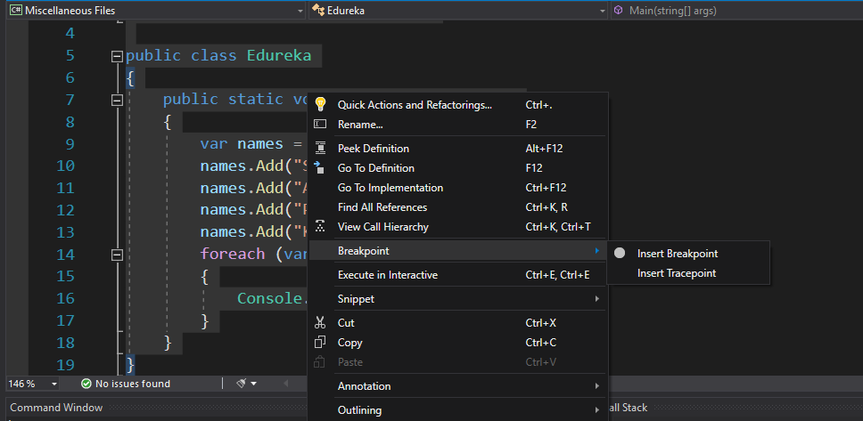Image resolution: width=863 pixels, height=421 pixels.
Task: Click the Outlining submenu arrow
Action: point(597,410)
